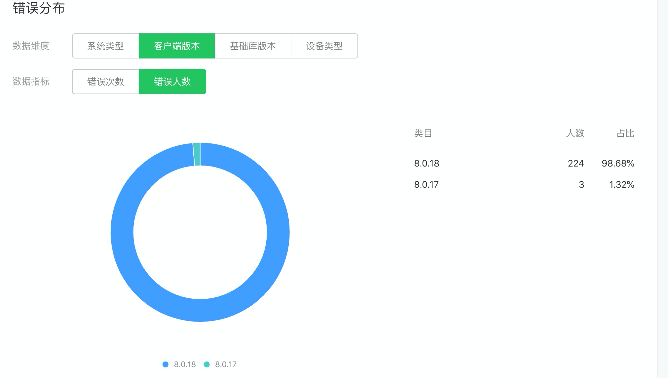Click the 人数 column header
The width and height of the screenshot is (668, 378).
click(x=575, y=133)
